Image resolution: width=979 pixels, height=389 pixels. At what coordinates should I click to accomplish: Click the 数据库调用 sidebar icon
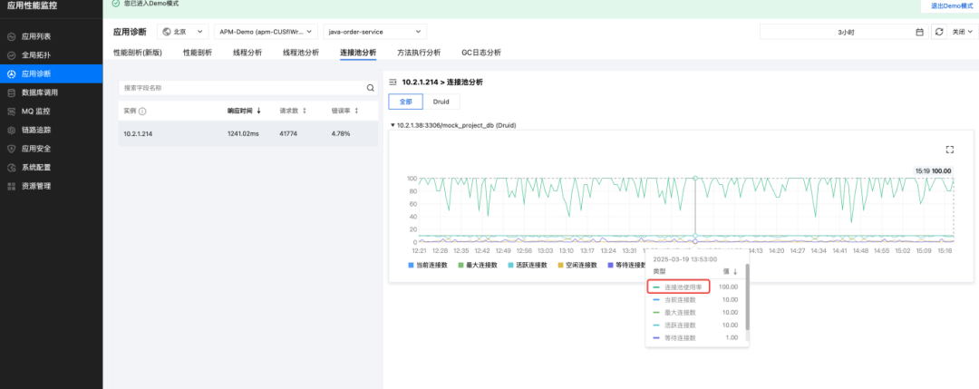coord(11,92)
